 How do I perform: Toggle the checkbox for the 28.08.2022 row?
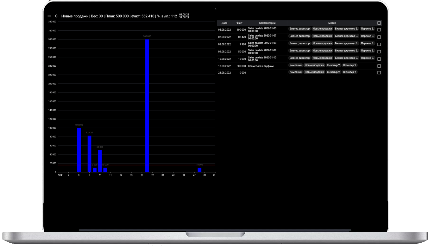pos(379,73)
